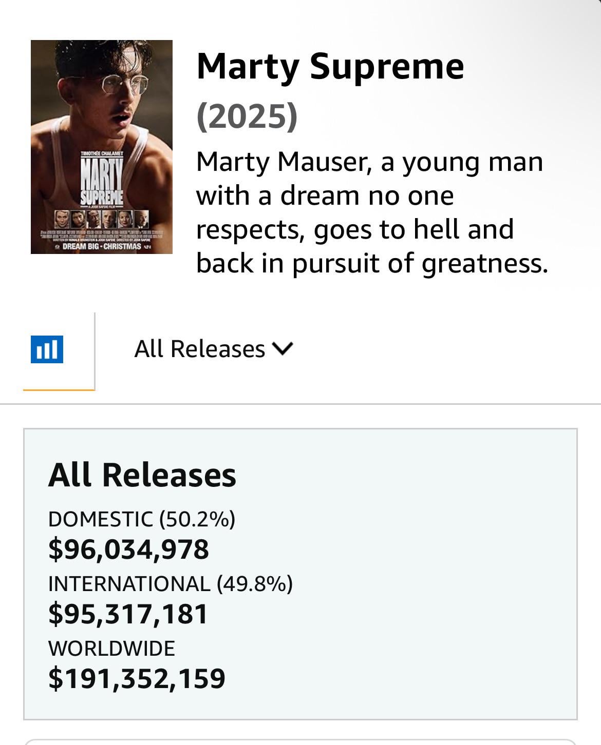Click the credits block text on poster
The height and width of the screenshot is (745, 601).
[102, 236]
